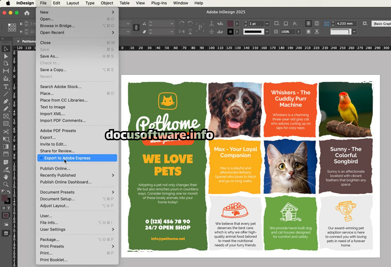
Task: Select the Gap tool
Action: 6,71
